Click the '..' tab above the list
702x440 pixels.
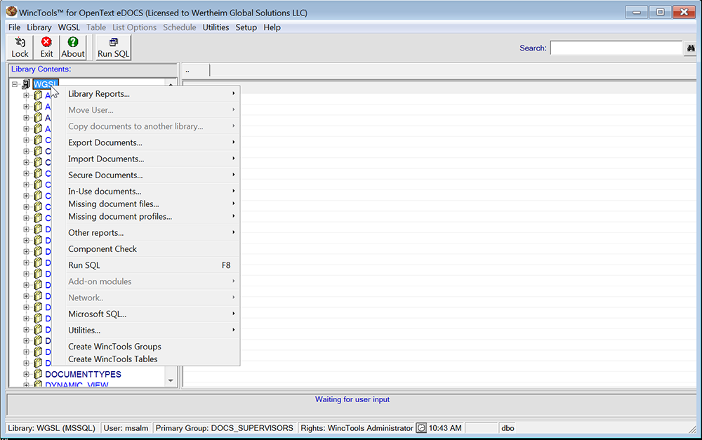click(196, 70)
